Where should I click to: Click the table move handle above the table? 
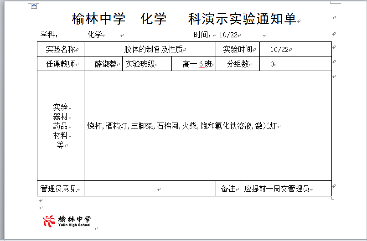(x=34, y=6)
